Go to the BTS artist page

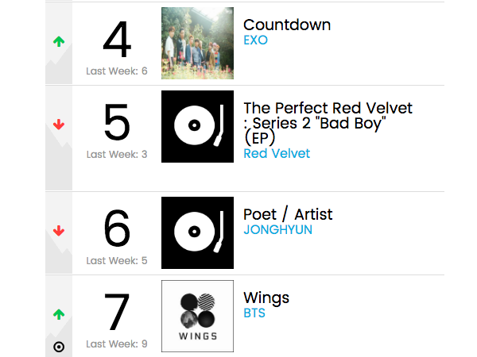pos(254,313)
